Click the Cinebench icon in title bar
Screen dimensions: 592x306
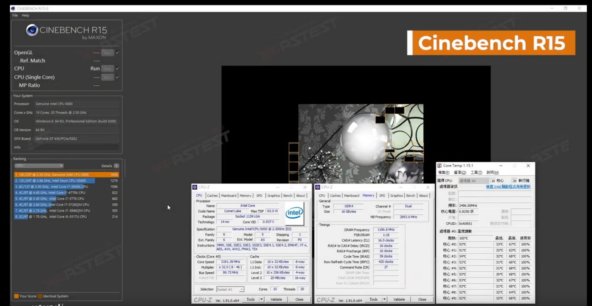pos(13,8)
